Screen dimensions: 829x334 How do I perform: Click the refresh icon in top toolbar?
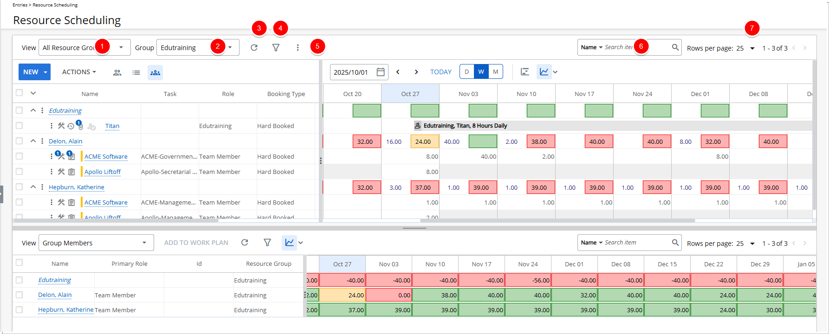(x=254, y=47)
